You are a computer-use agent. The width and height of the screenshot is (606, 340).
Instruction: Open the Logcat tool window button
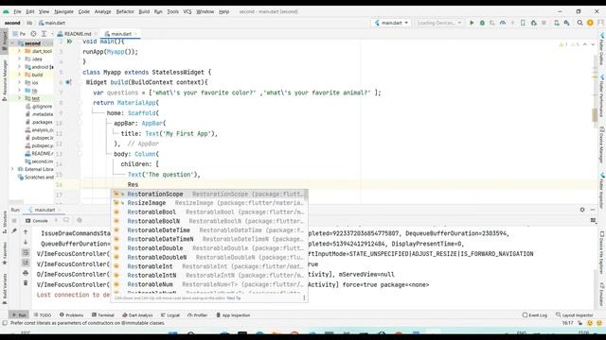pyautogui.click(x=170, y=314)
